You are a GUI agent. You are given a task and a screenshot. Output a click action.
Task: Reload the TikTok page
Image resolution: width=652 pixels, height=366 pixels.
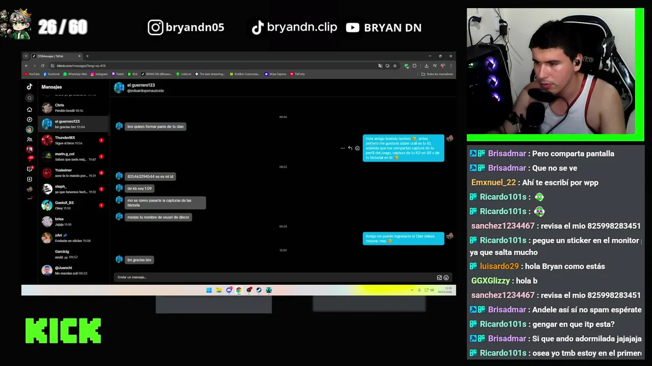coord(43,66)
